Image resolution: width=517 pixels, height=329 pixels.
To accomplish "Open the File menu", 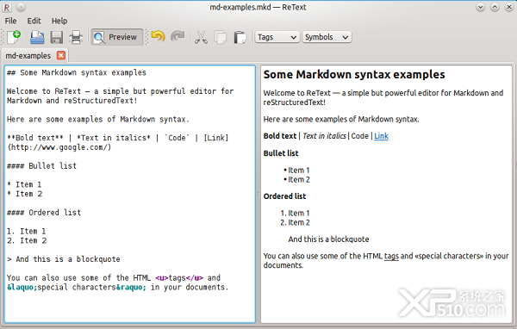I will click(x=10, y=21).
